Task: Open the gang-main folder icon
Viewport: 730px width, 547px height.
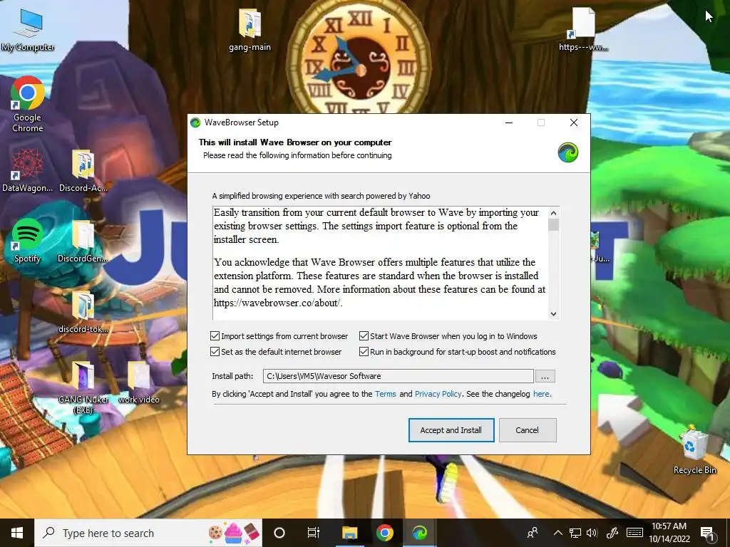Action: coord(250,28)
